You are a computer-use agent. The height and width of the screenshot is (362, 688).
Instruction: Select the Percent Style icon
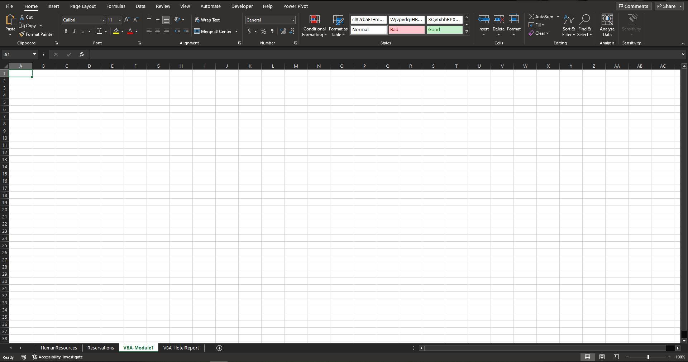click(263, 31)
